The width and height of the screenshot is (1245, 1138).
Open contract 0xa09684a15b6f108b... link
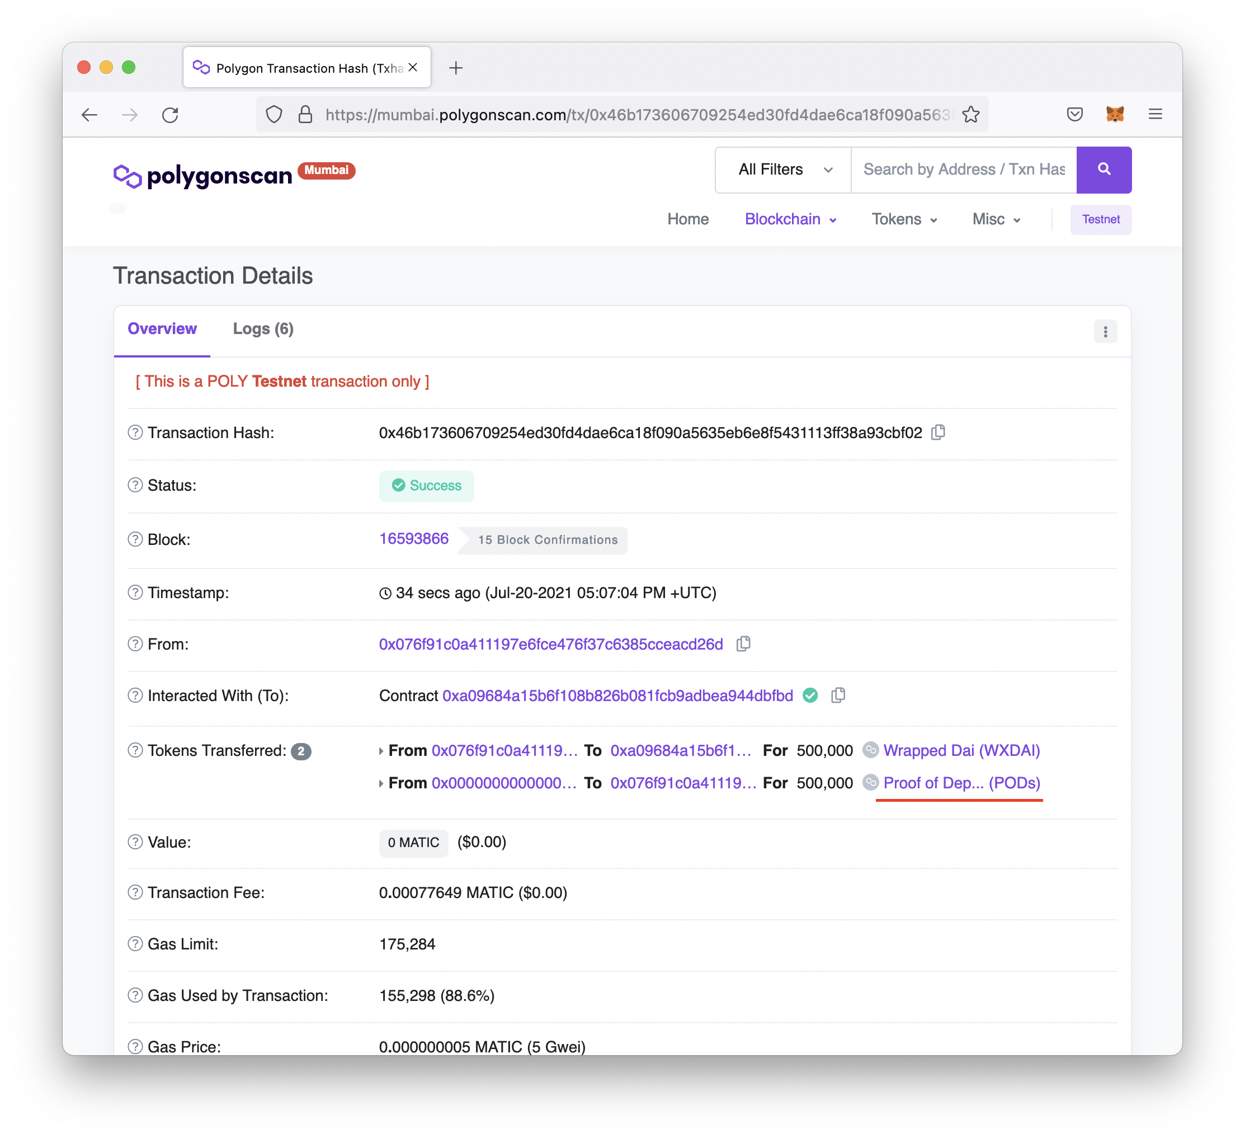pyautogui.click(x=617, y=695)
